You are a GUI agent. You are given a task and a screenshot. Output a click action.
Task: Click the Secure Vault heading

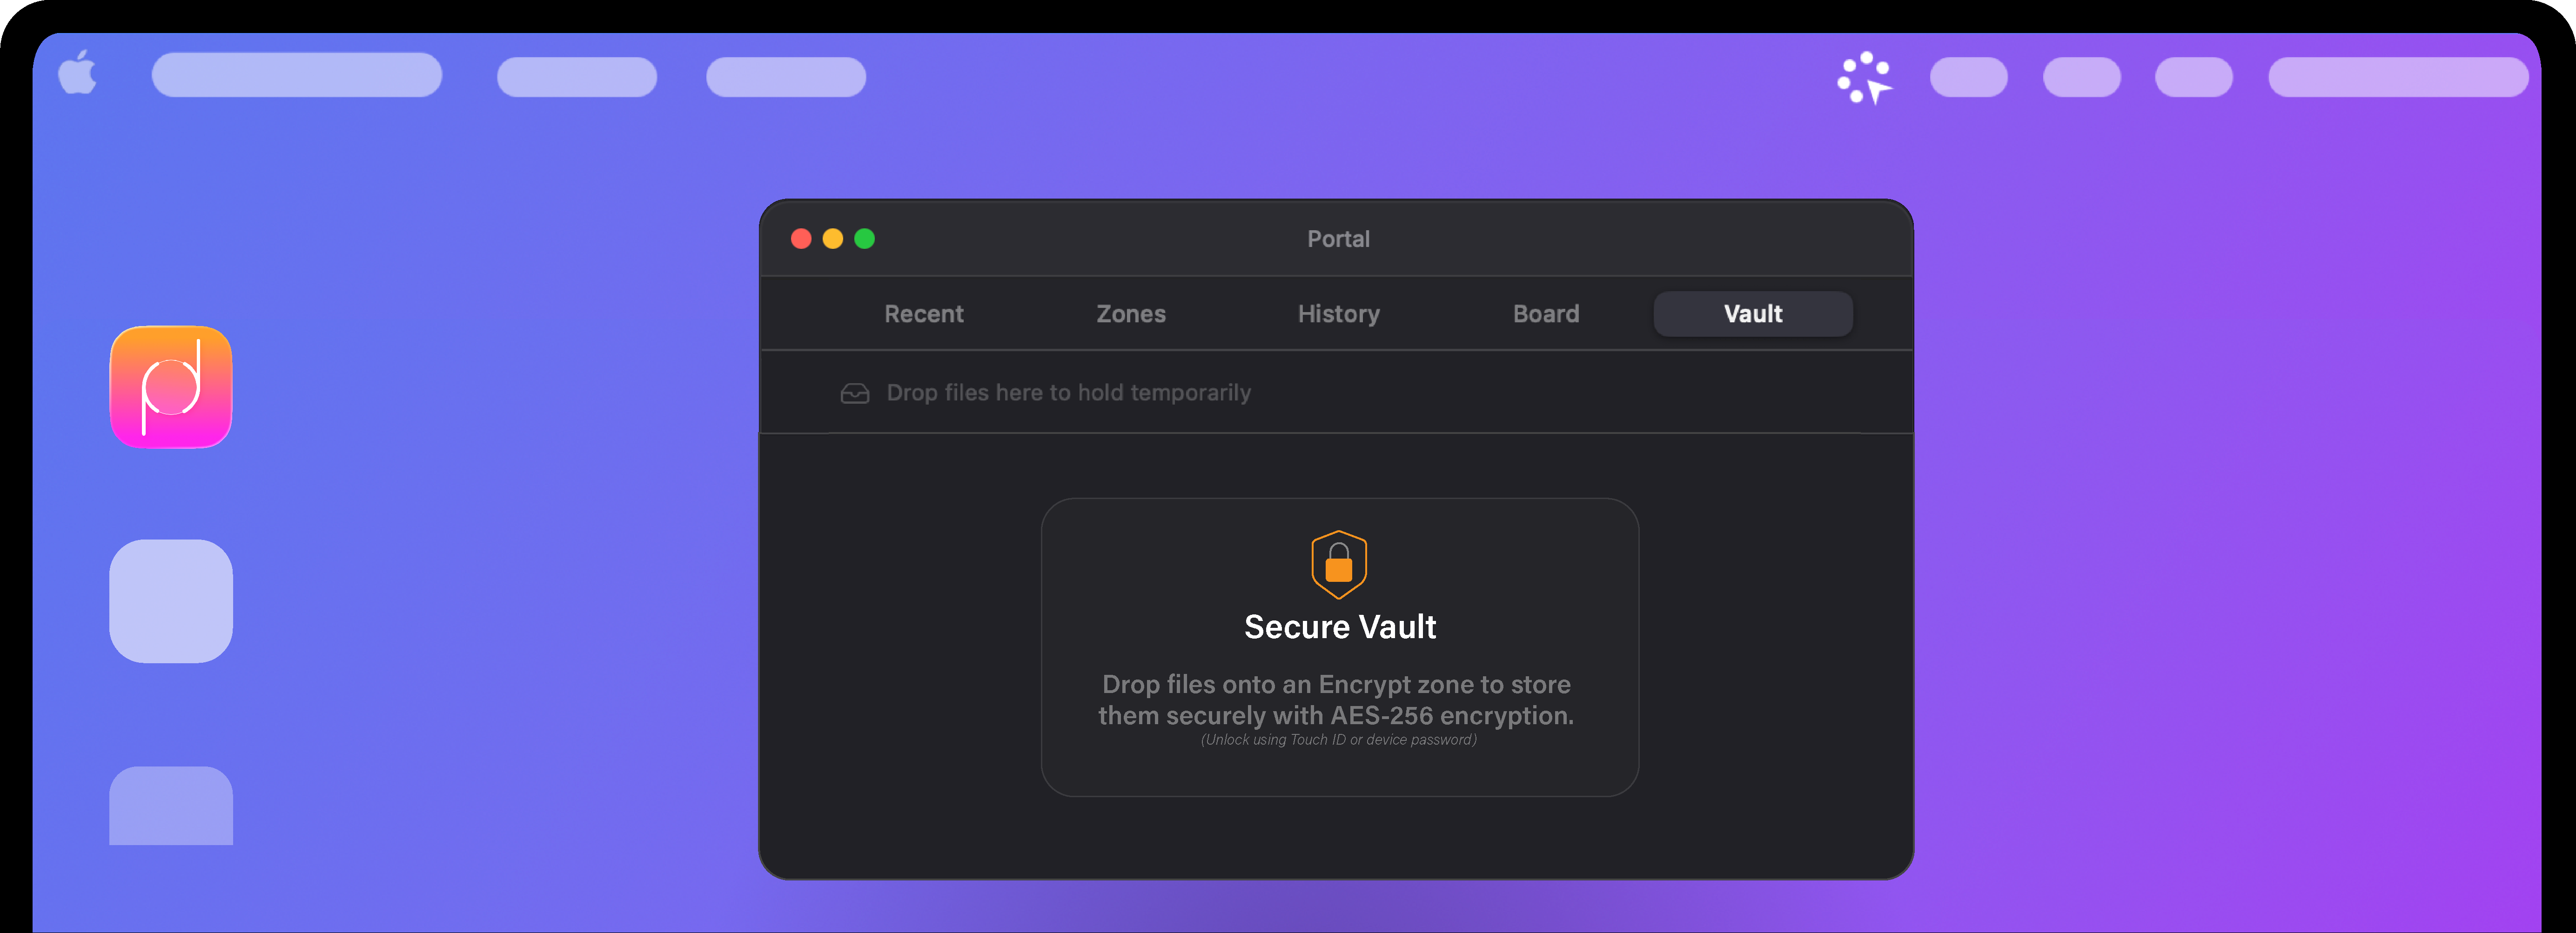click(x=1340, y=627)
